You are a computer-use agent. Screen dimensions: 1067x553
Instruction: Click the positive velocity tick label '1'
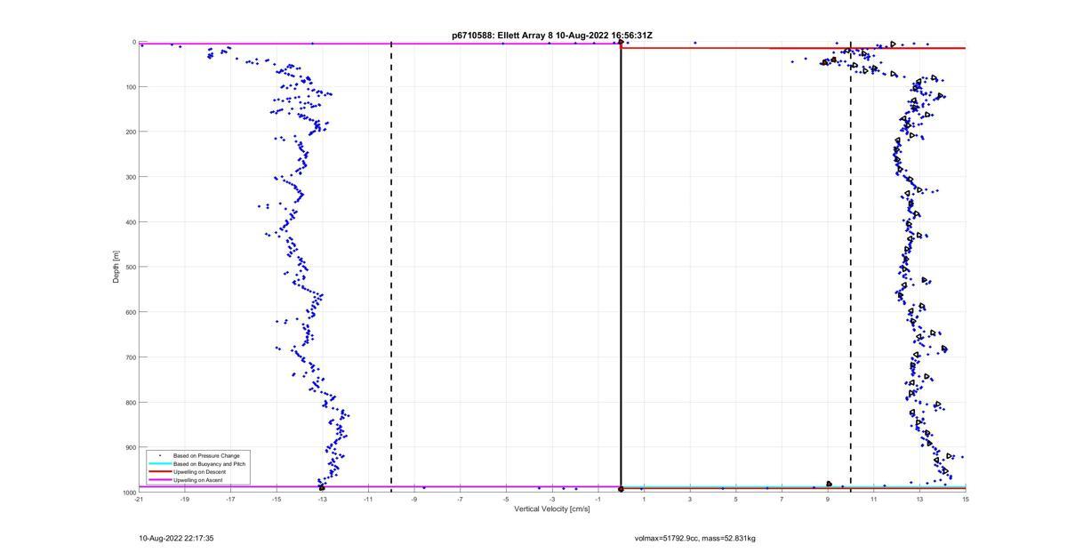coord(644,500)
